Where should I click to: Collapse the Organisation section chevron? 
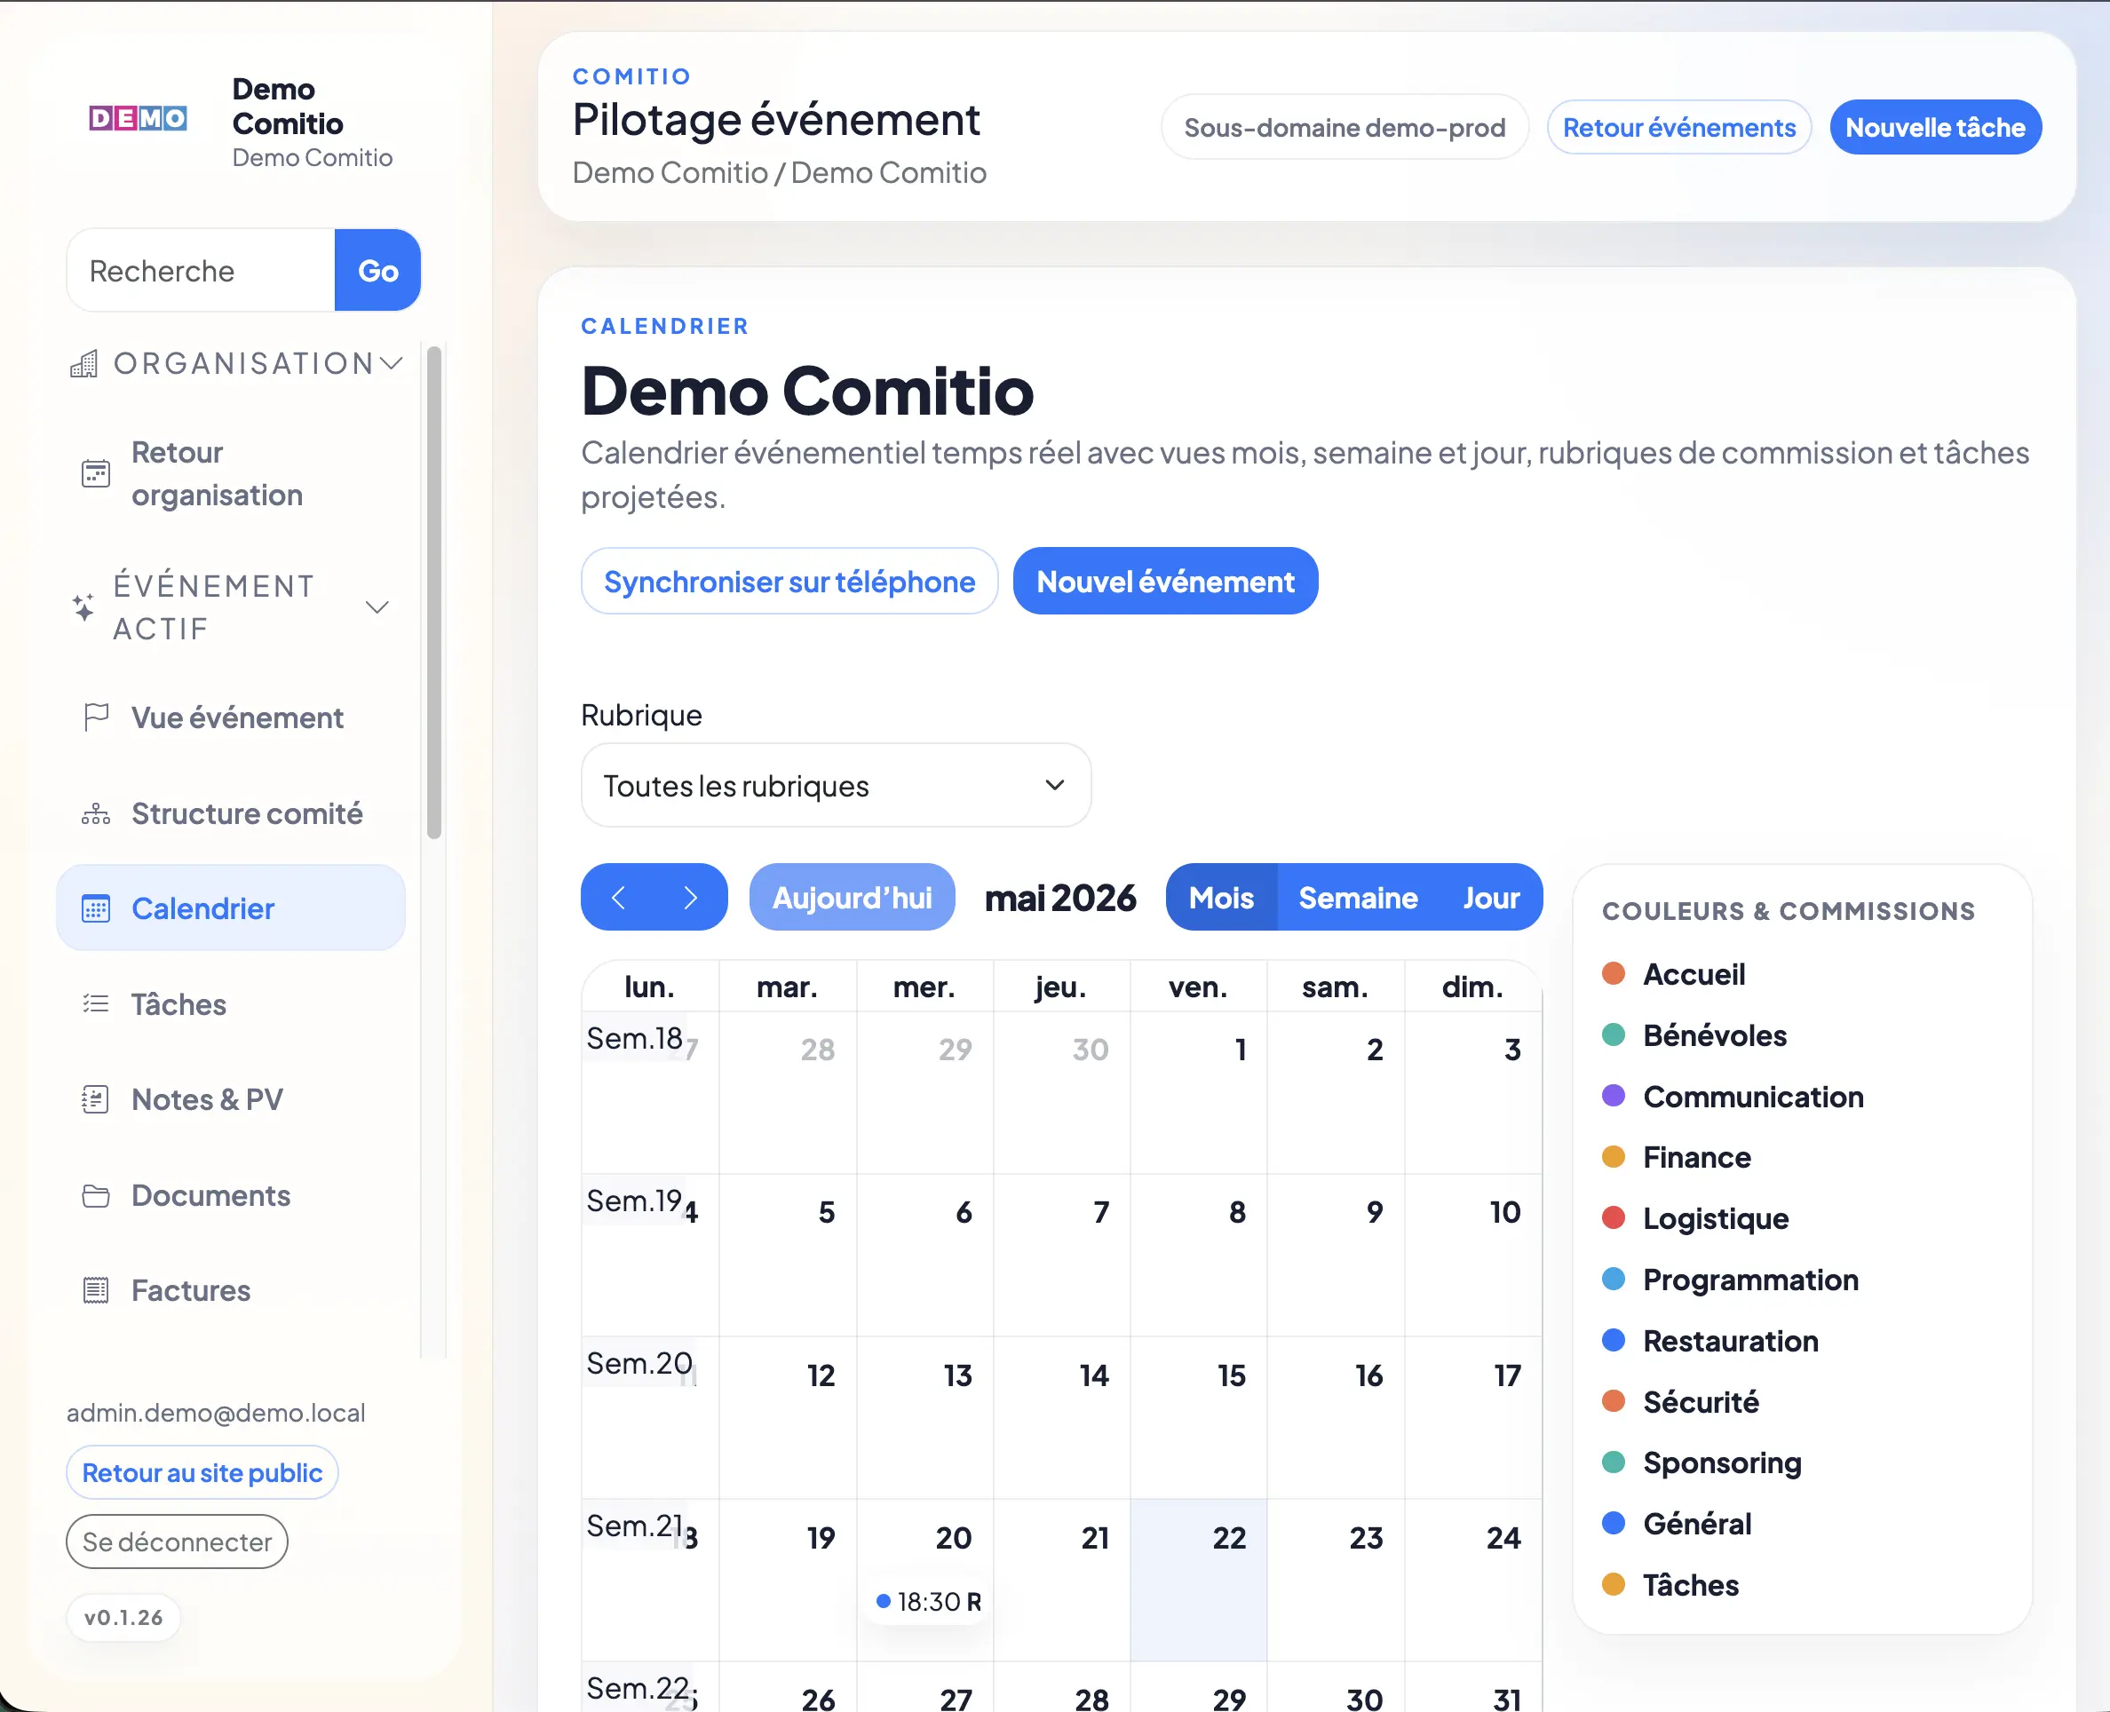[392, 363]
